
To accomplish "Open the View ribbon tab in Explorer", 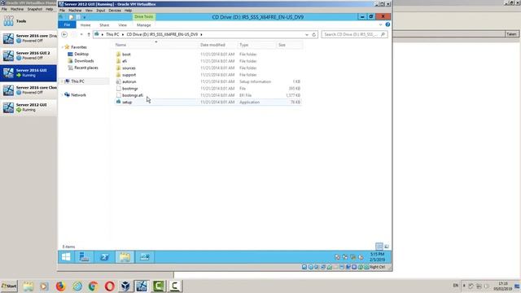I will pyautogui.click(x=122, y=25).
